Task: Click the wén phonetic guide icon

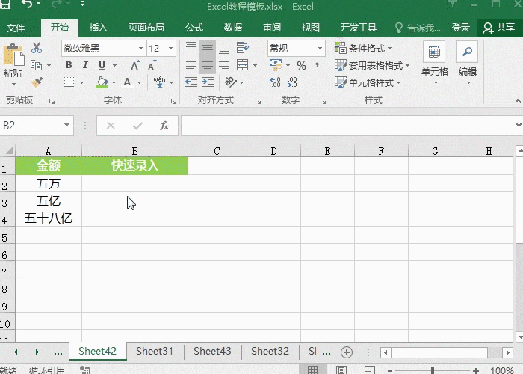Action: coord(159,82)
